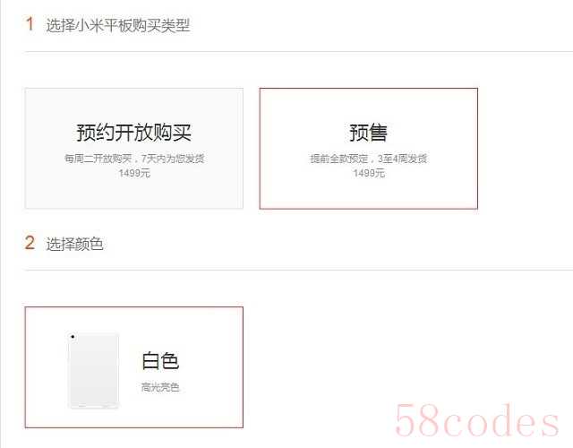Click the white tablet thumbnail image
Screen dimensions: 573x448
[x=93, y=370]
